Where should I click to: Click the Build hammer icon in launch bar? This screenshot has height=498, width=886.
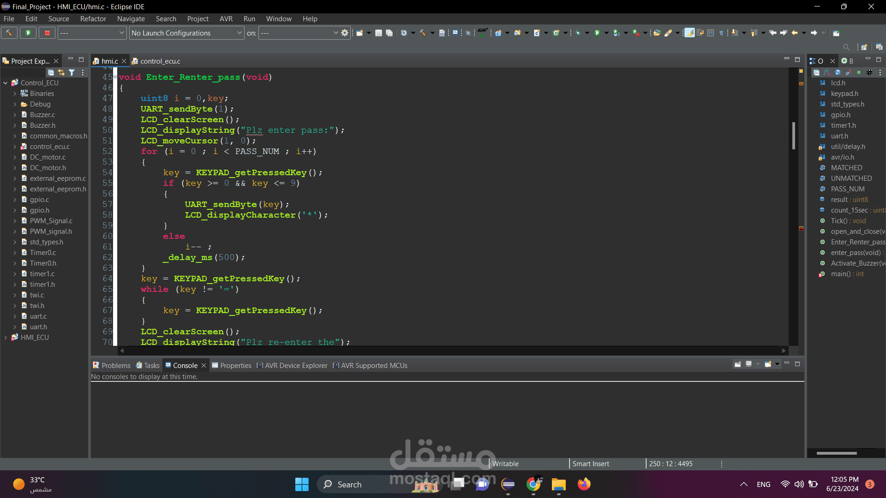pos(9,33)
